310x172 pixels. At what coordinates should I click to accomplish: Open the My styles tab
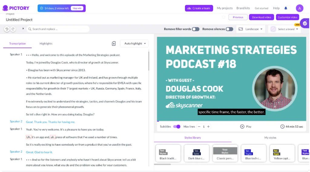click(270, 138)
